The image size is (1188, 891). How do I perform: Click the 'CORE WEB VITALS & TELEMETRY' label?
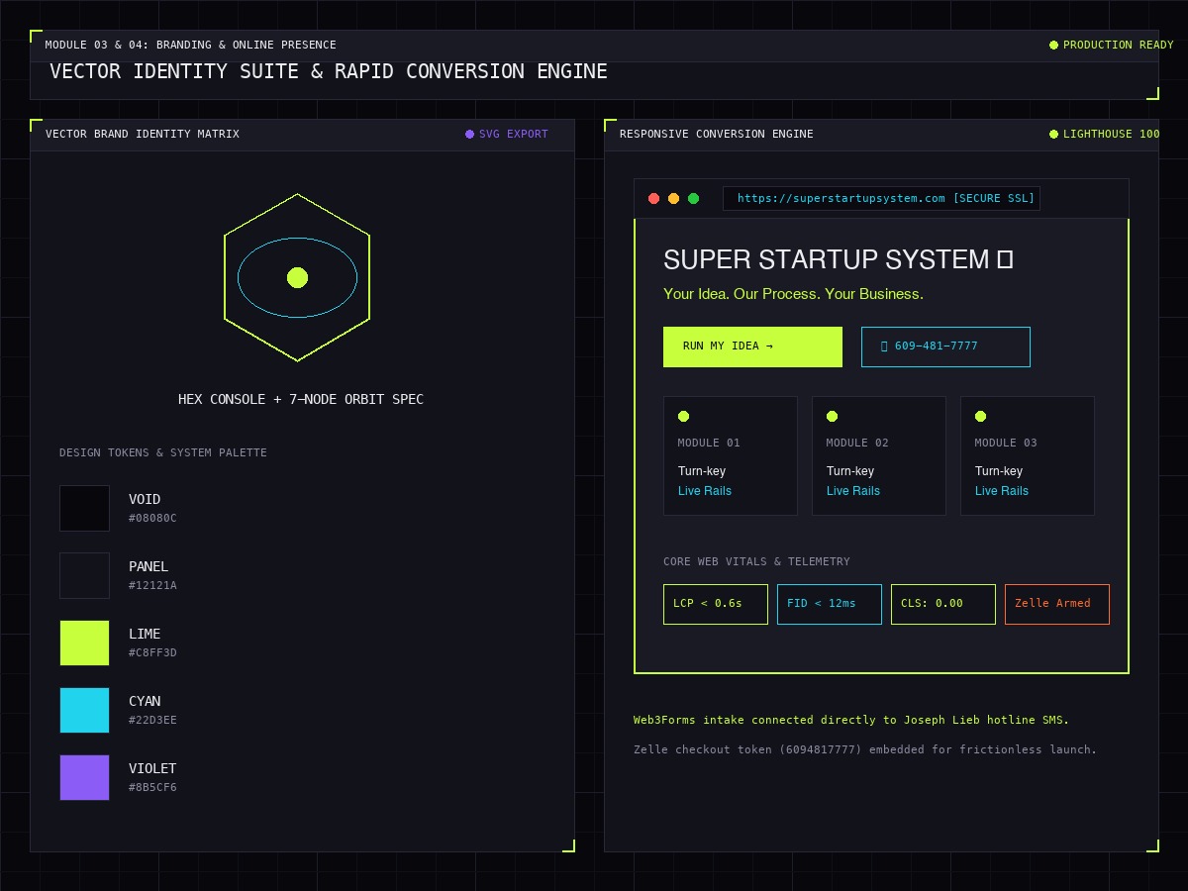[756, 561]
